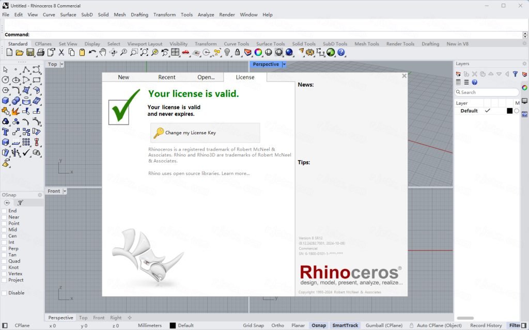Toggle Osnap in status bar
529x330 pixels.
coord(318,325)
